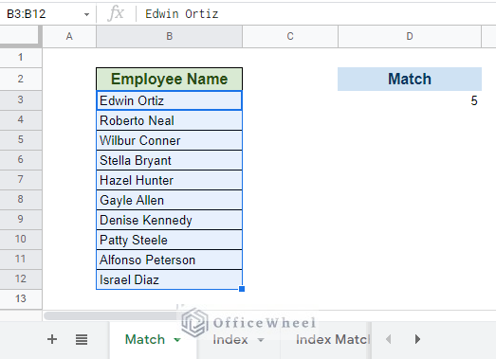Select the Gayle Allen cell
This screenshot has height=359, width=496.
169,200
